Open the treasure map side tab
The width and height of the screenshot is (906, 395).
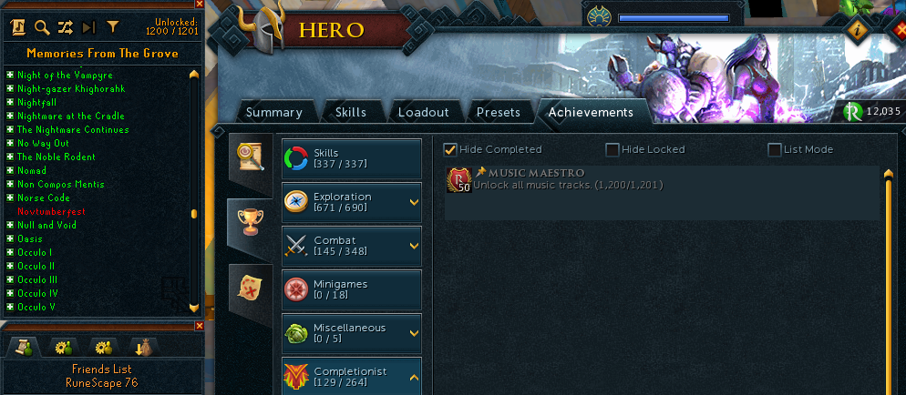pyautogui.click(x=250, y=288)
